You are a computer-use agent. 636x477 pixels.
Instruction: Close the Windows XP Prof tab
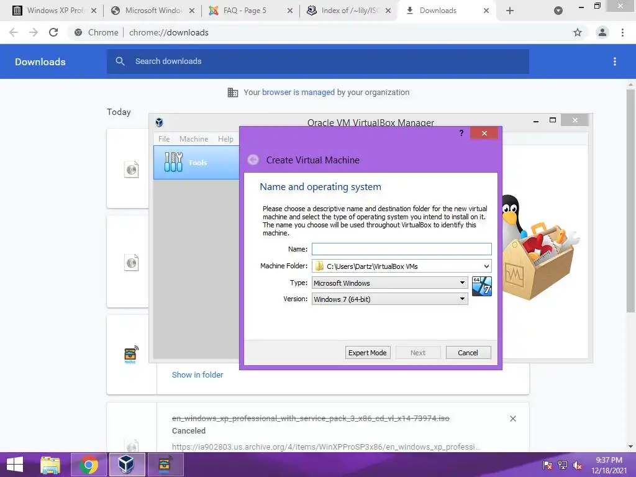point(94,11)
